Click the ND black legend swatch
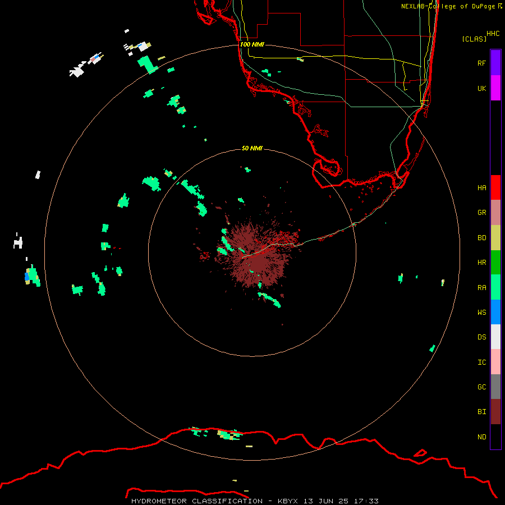This screenshot has width=505, height=505. (x=495, y=437)
